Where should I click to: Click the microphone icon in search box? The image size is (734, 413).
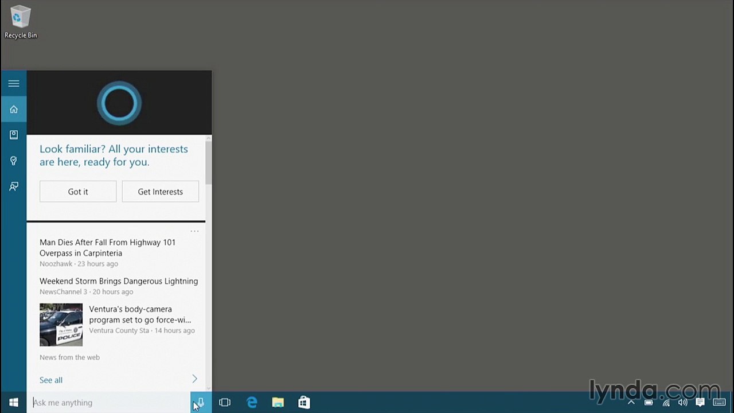pos(201,403)
